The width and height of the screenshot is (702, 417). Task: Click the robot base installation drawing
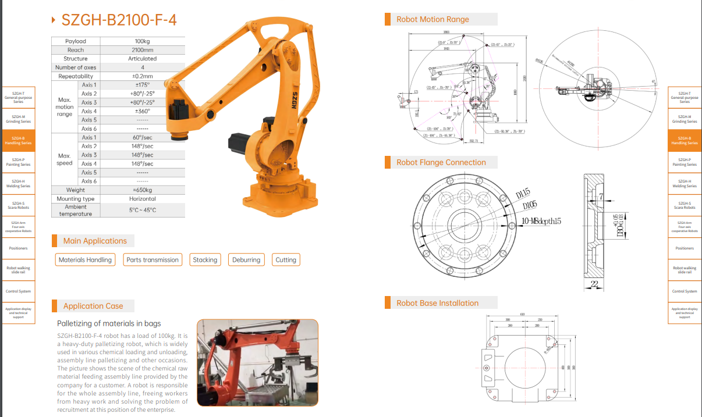527,359
